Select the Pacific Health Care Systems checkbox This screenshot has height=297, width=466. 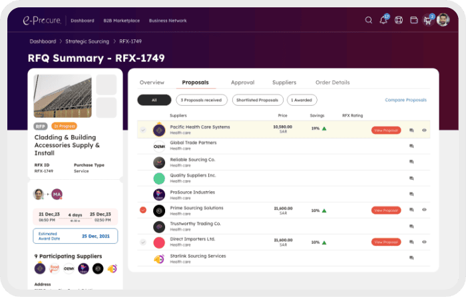click(x=143, y=130)
